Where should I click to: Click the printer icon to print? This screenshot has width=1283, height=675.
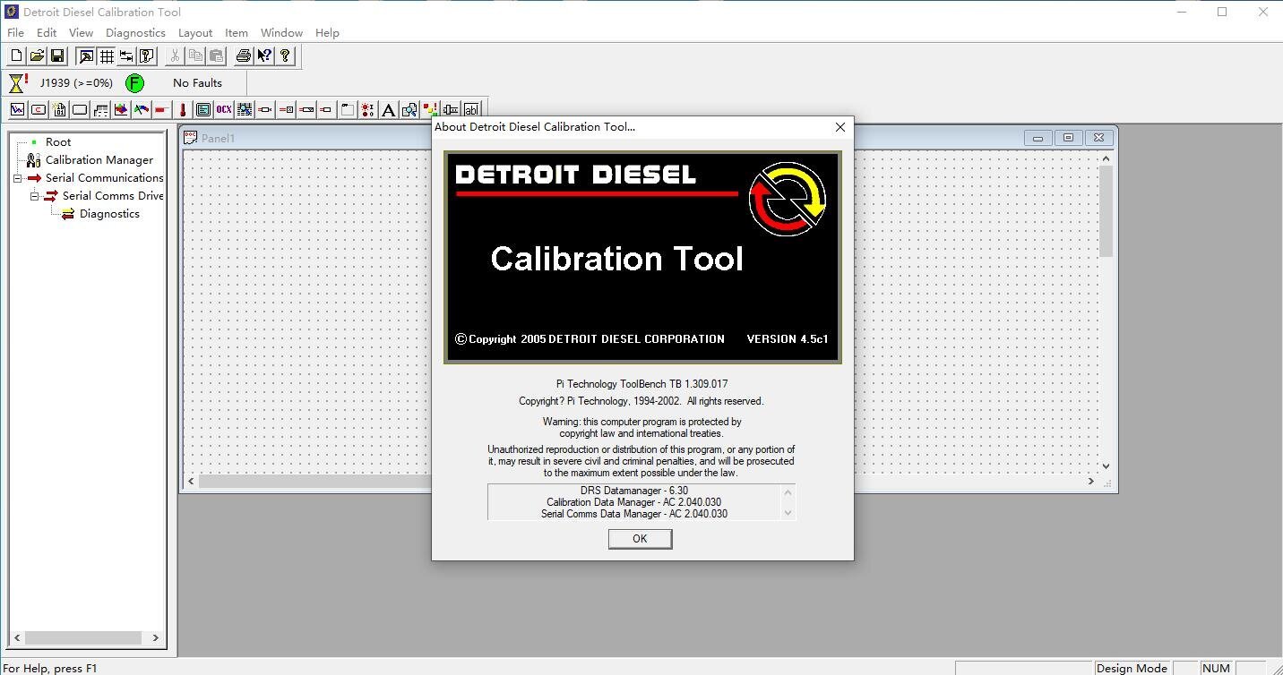coord(243,56)
